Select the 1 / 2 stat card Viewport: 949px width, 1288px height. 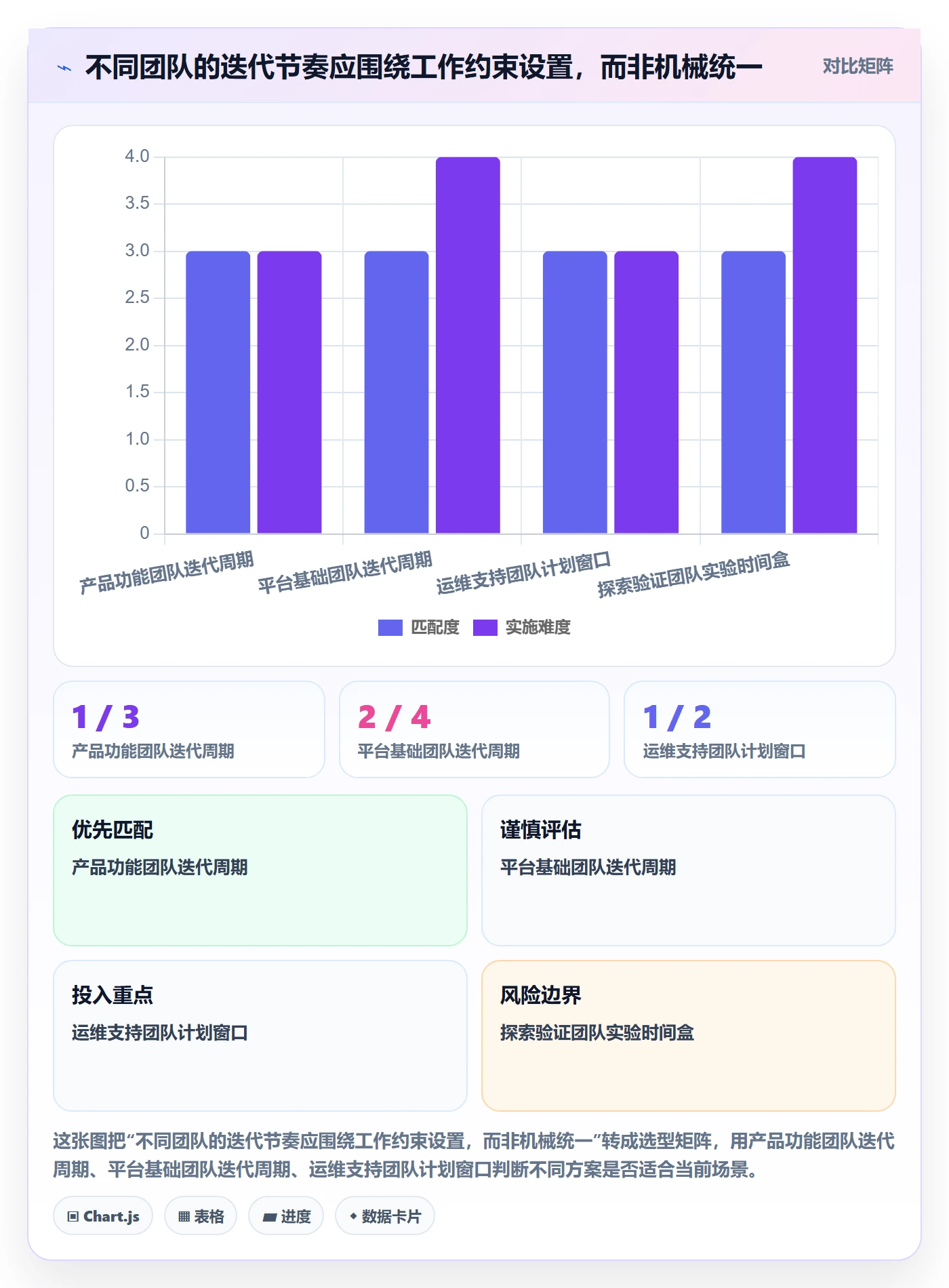point(760,729)
